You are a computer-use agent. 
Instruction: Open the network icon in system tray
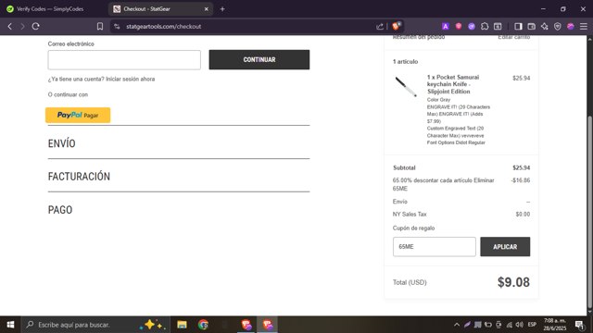[x=509, y=325]
